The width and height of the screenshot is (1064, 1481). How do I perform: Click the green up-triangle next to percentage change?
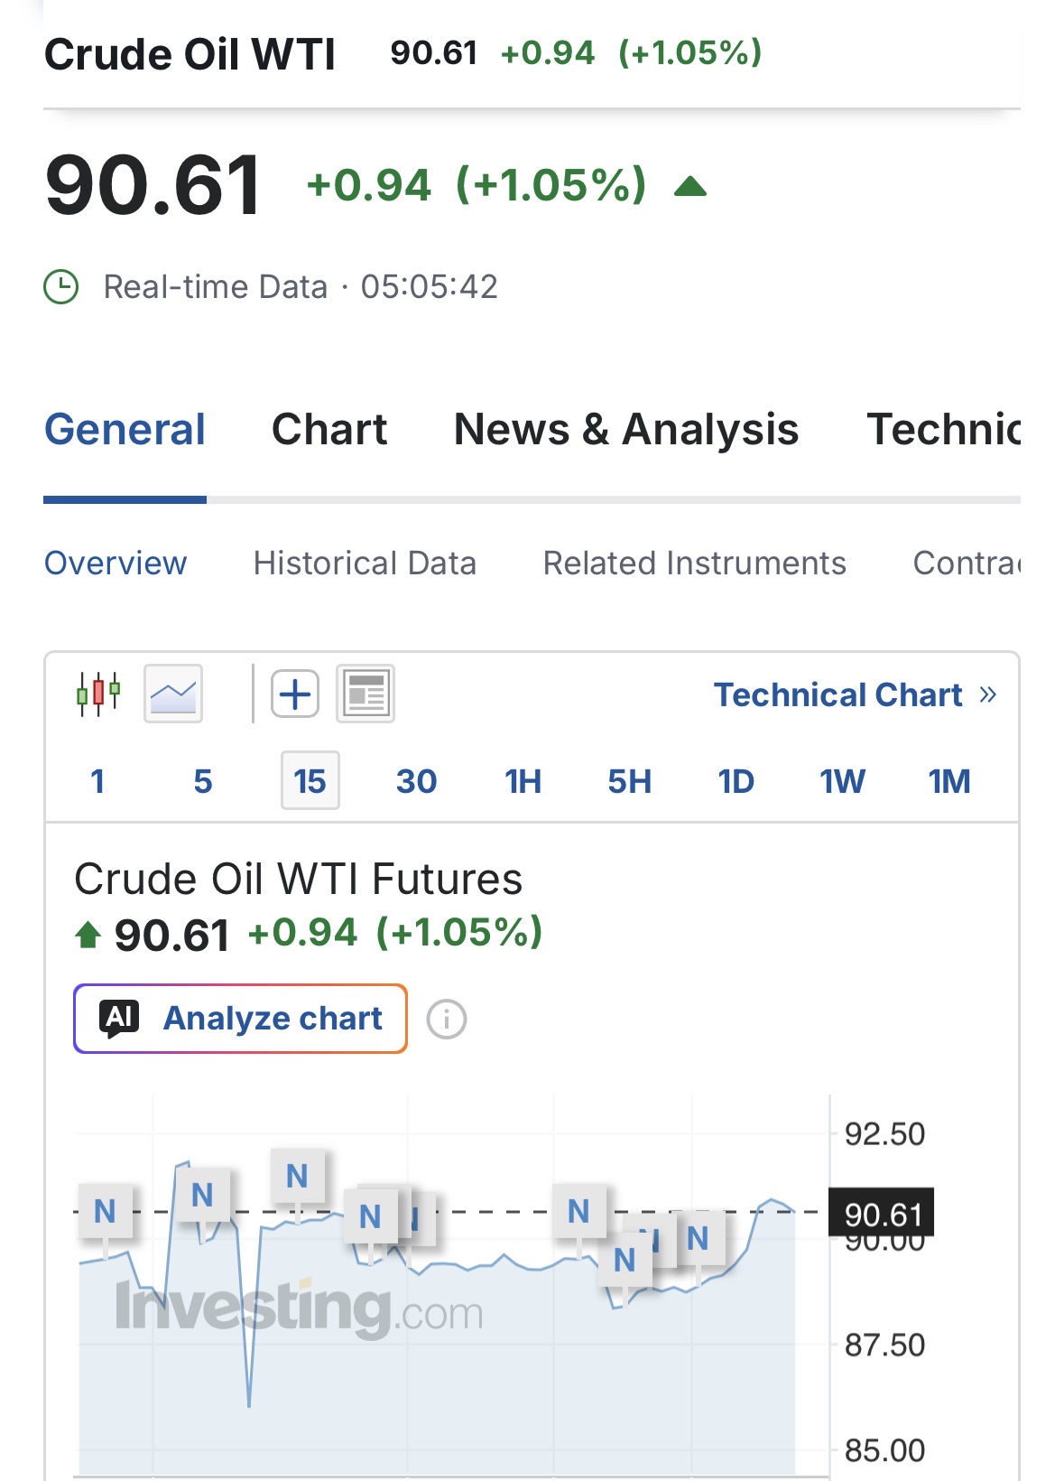(x=690, y=186)
